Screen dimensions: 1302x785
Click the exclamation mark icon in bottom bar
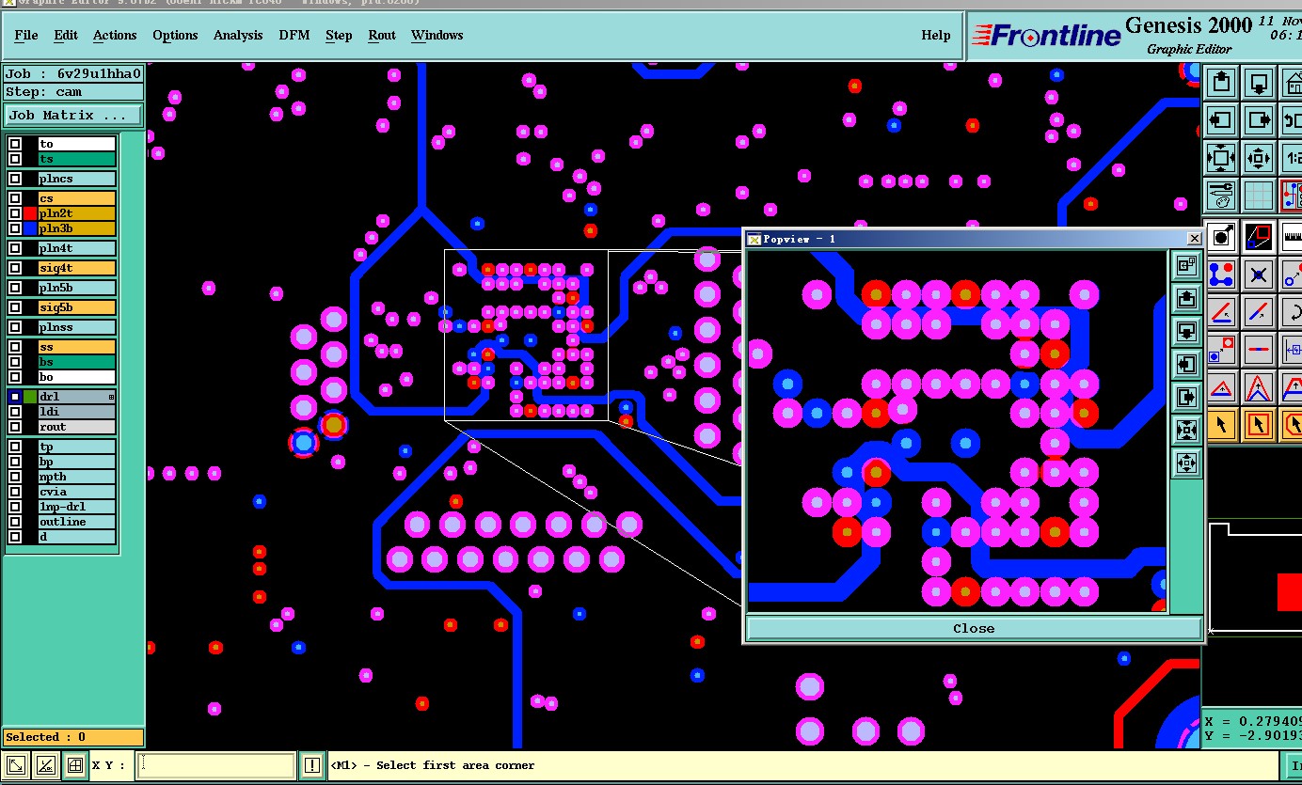[x=312, y=766]
